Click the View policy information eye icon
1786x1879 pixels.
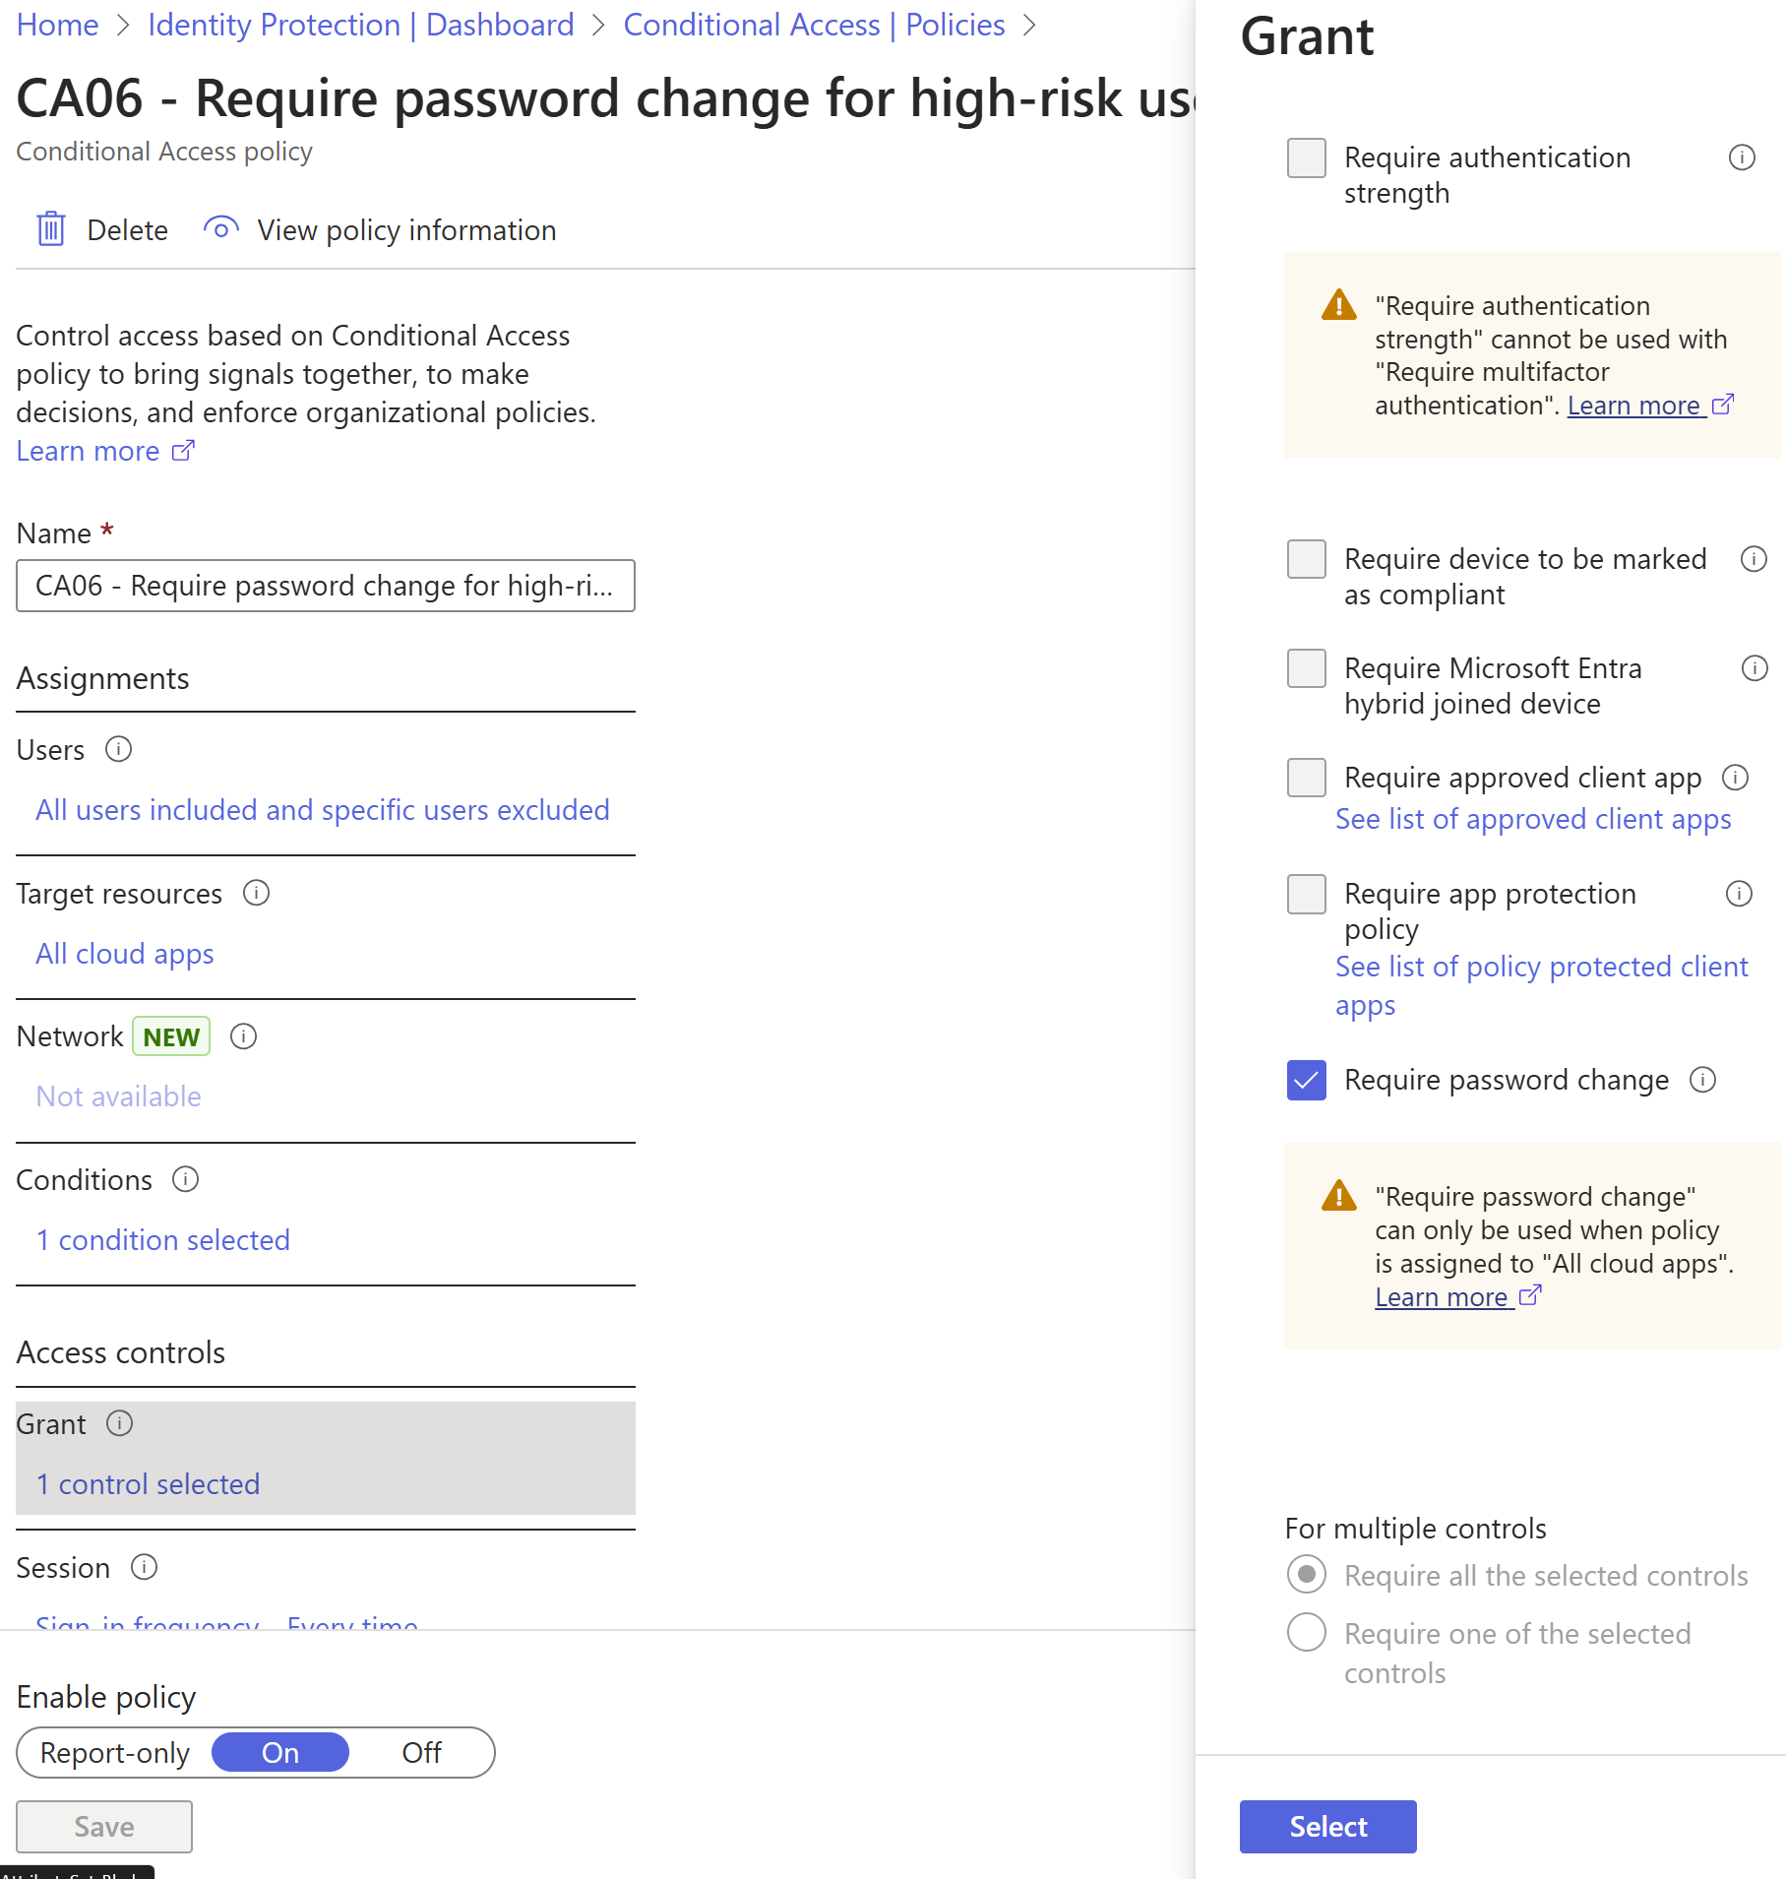pos(221,229)
